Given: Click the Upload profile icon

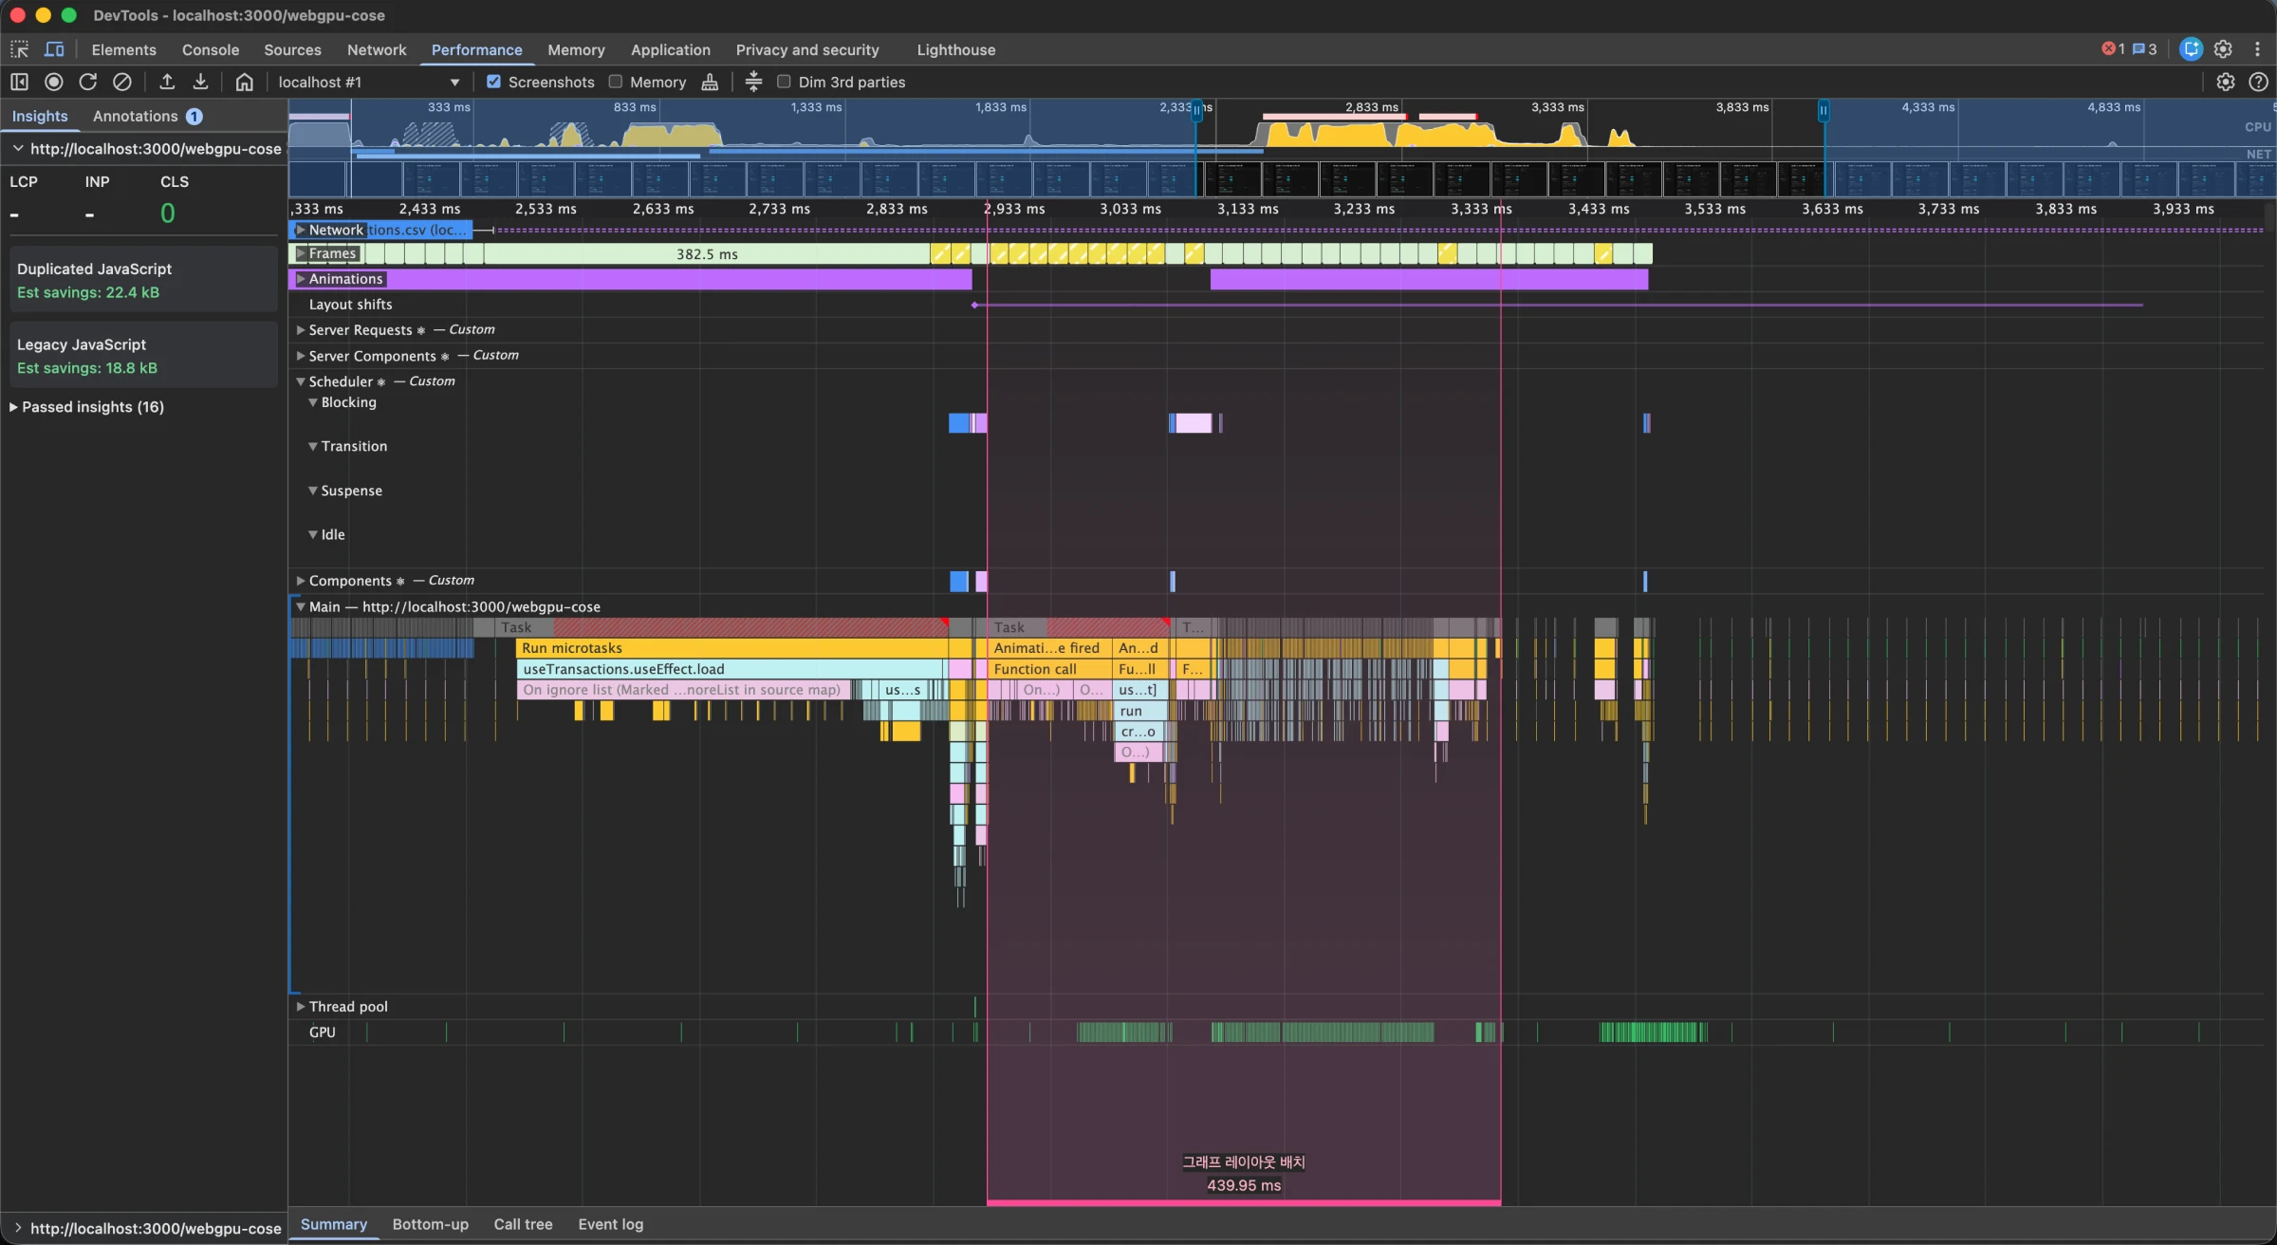Looking at the screenshot, I should coord(167,83).
